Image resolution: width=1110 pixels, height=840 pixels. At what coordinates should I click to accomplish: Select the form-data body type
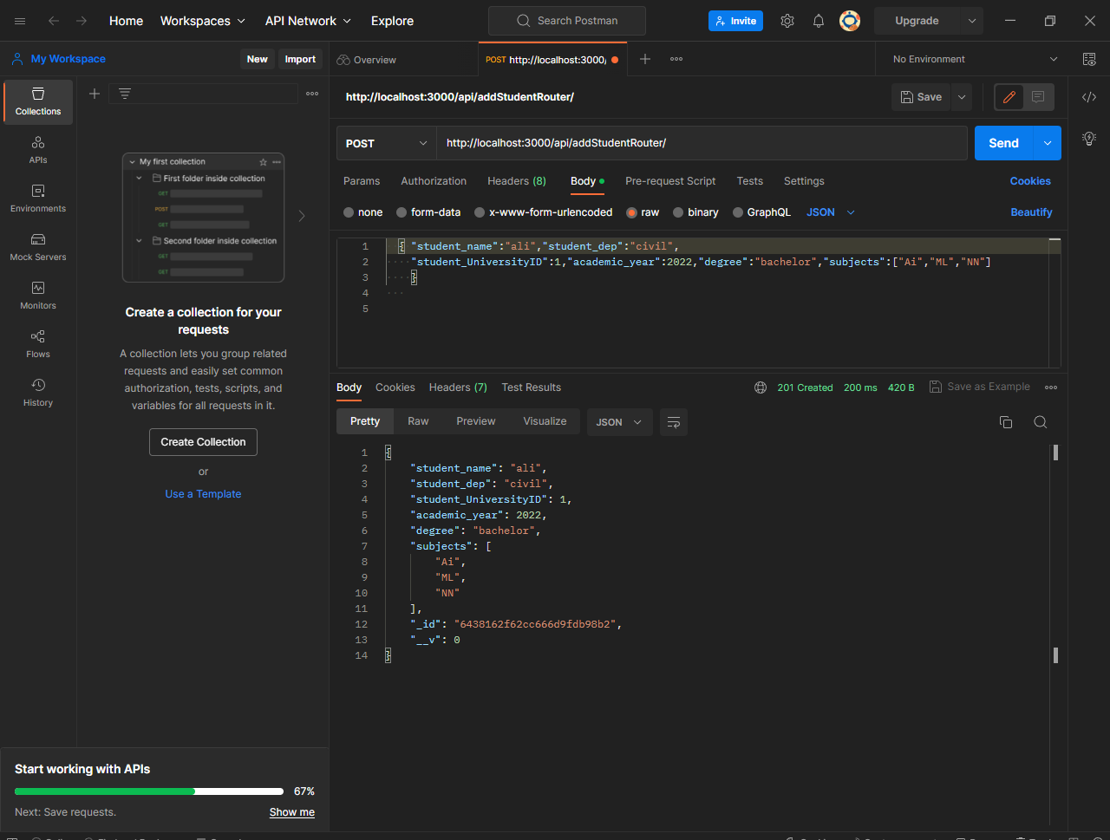428,212
